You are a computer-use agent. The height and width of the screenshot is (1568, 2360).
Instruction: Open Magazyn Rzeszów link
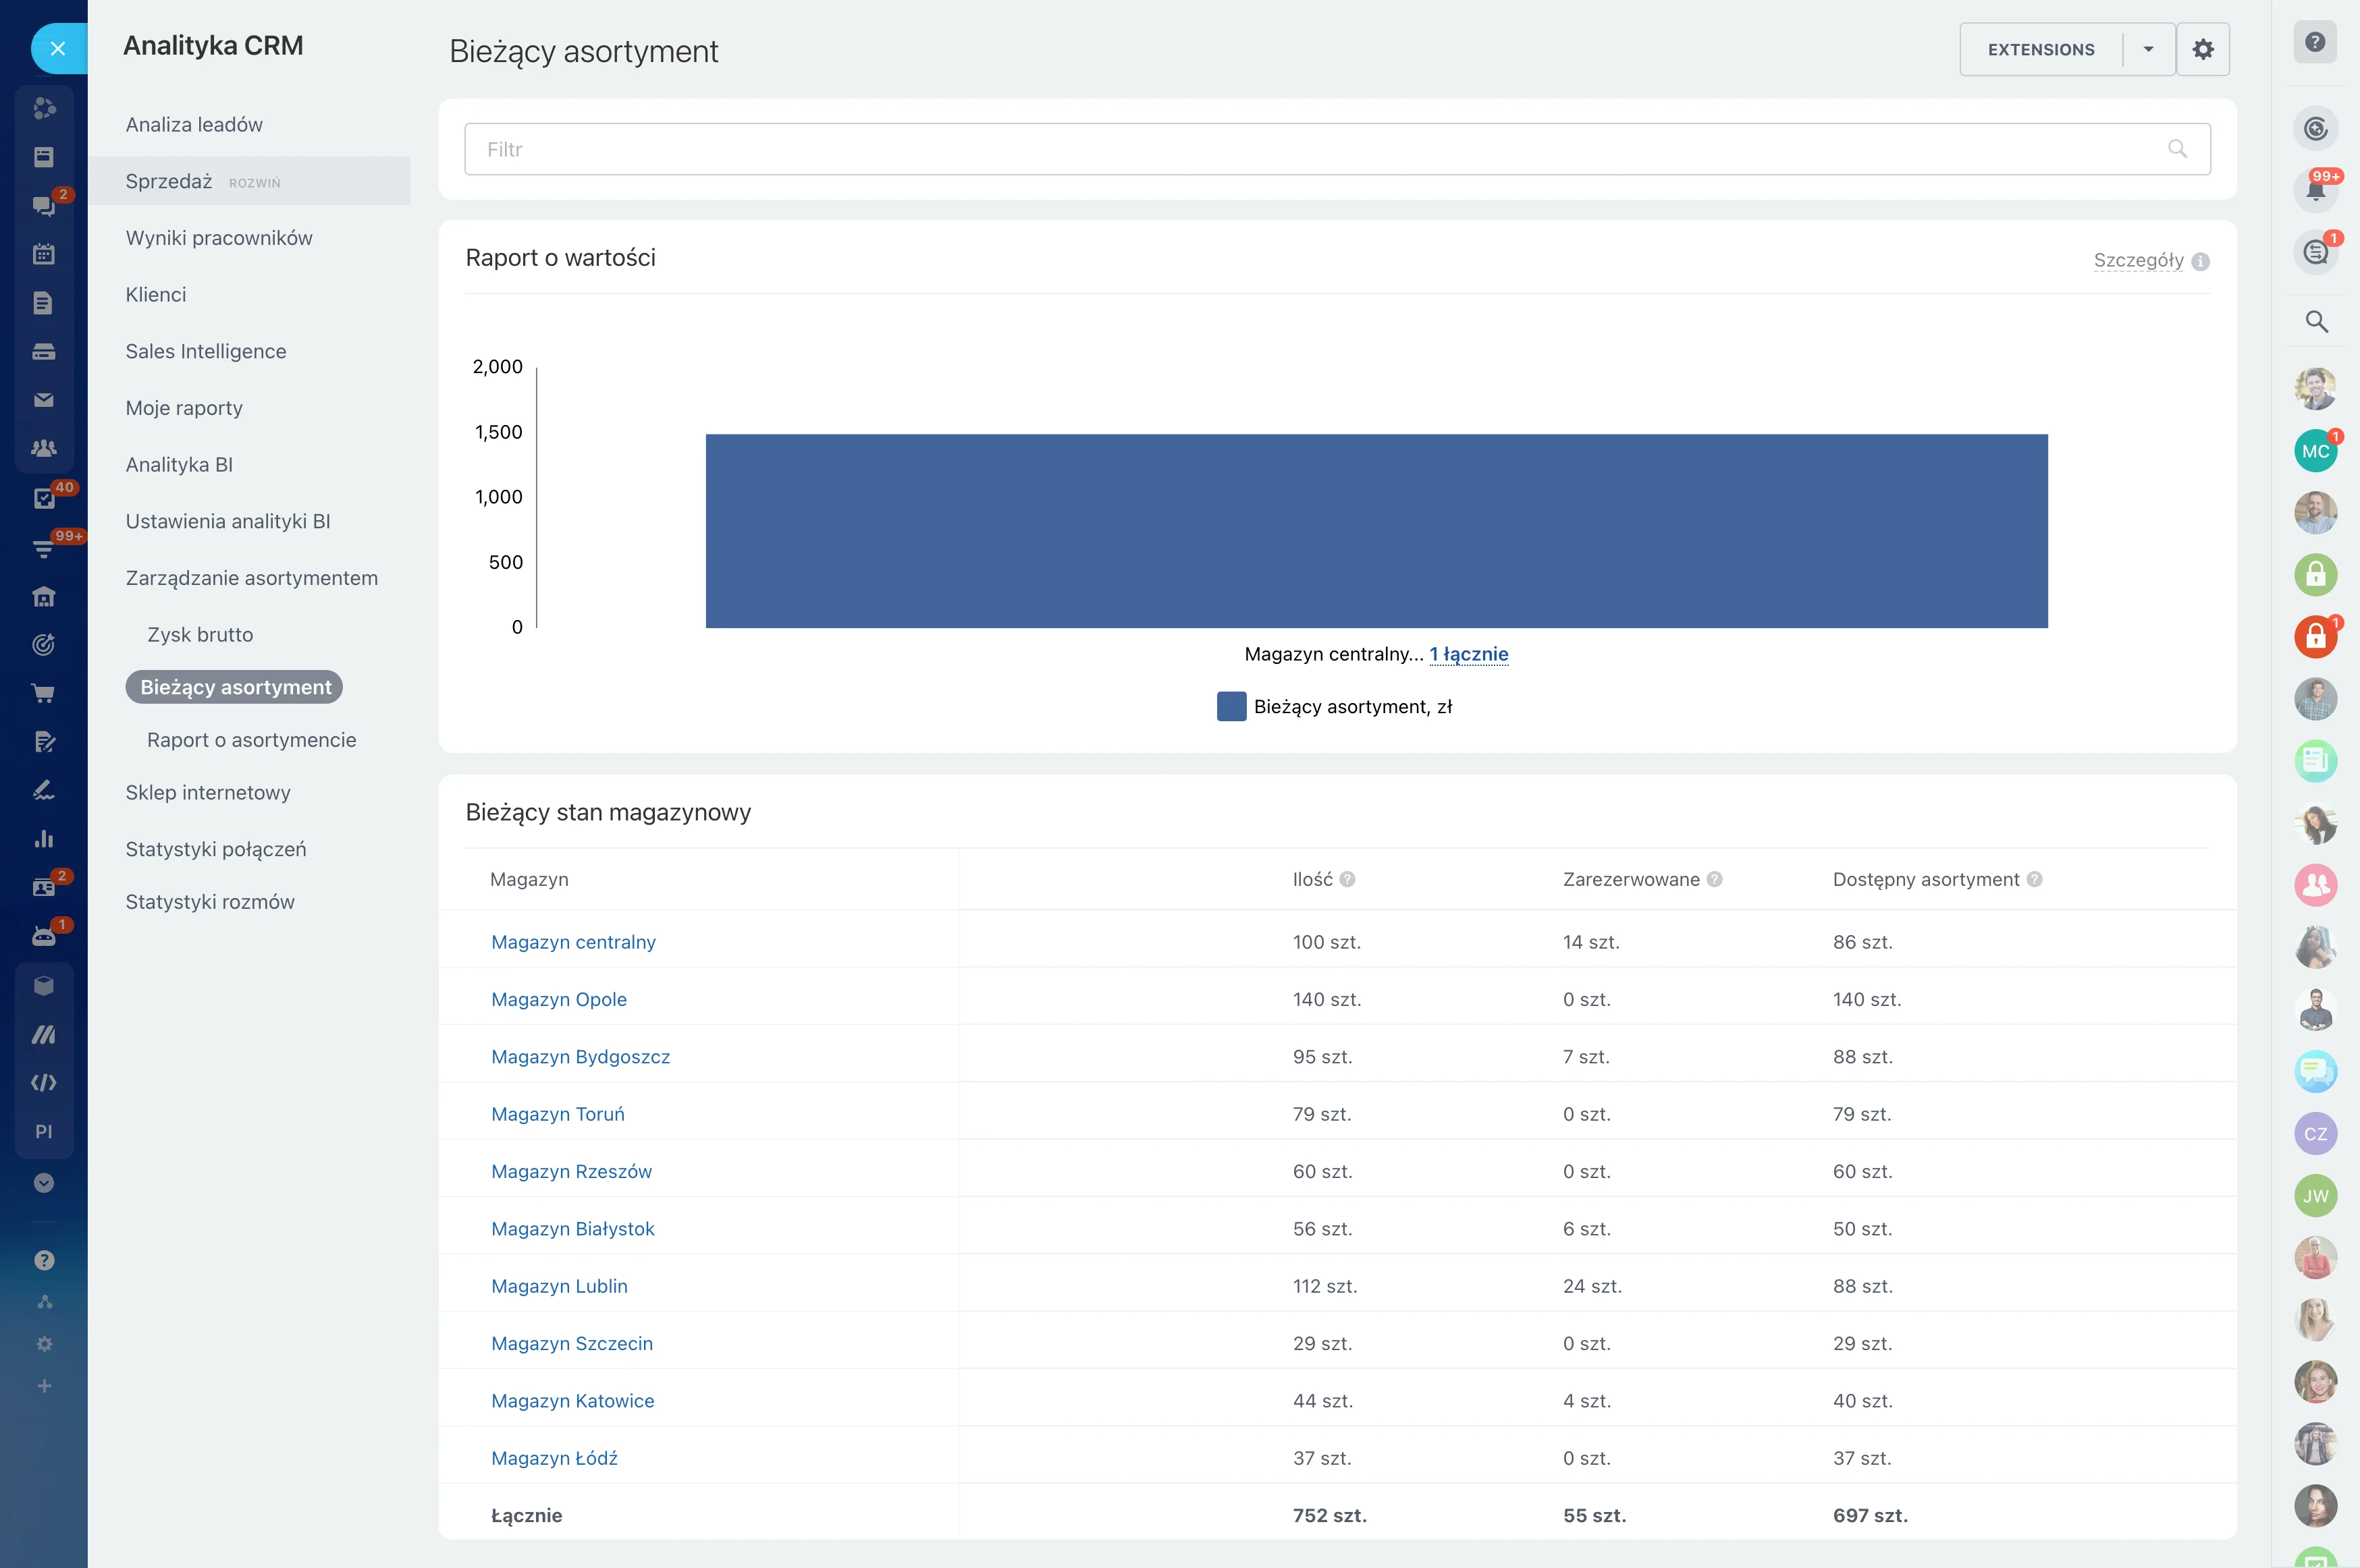pos(571,1171)
